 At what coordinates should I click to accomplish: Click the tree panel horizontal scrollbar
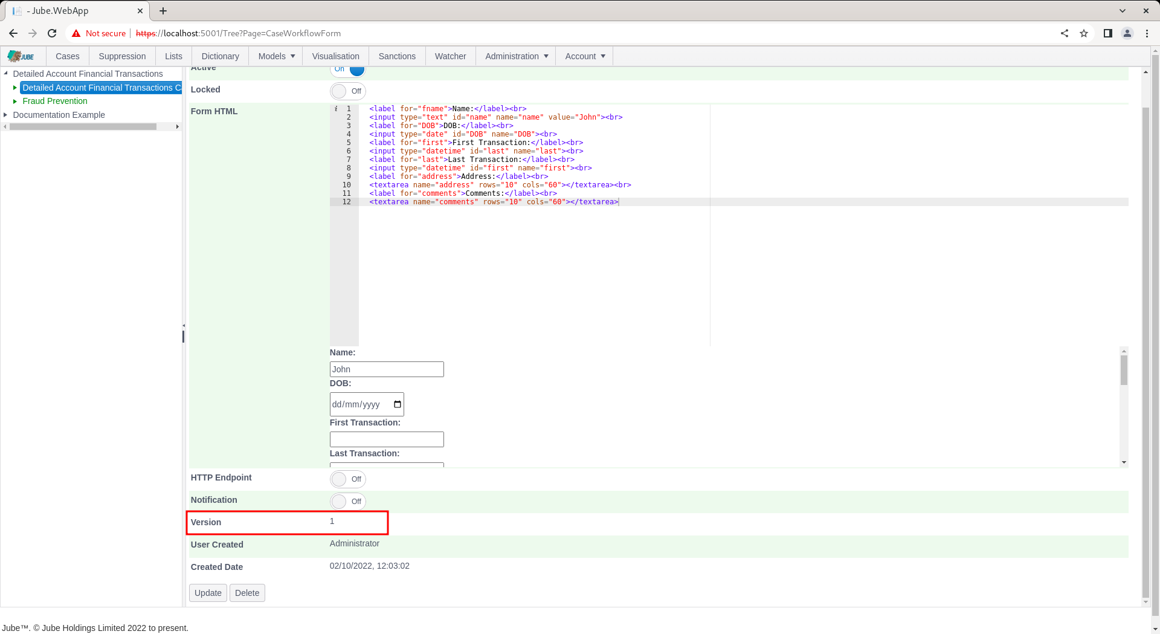[x=83, y=127]
